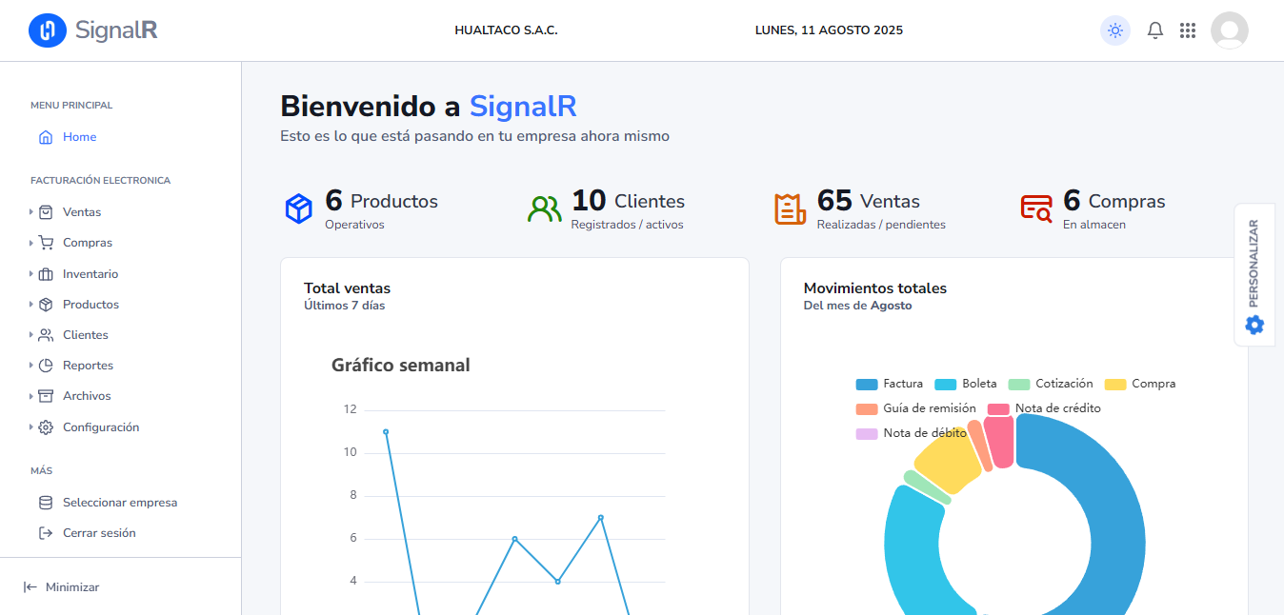The height and width of the screenshot is (615, 1284).
Task: Toggle the Cotización legend swatch
Action: click(1019, 385)
